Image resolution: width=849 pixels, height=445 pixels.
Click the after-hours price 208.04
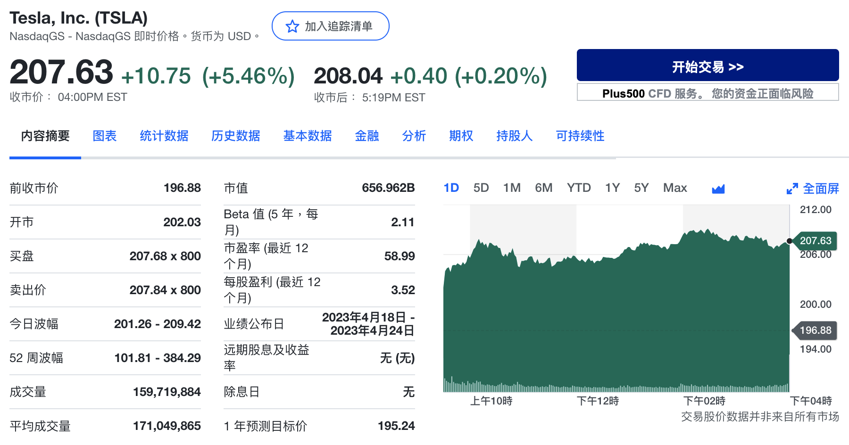348,76
